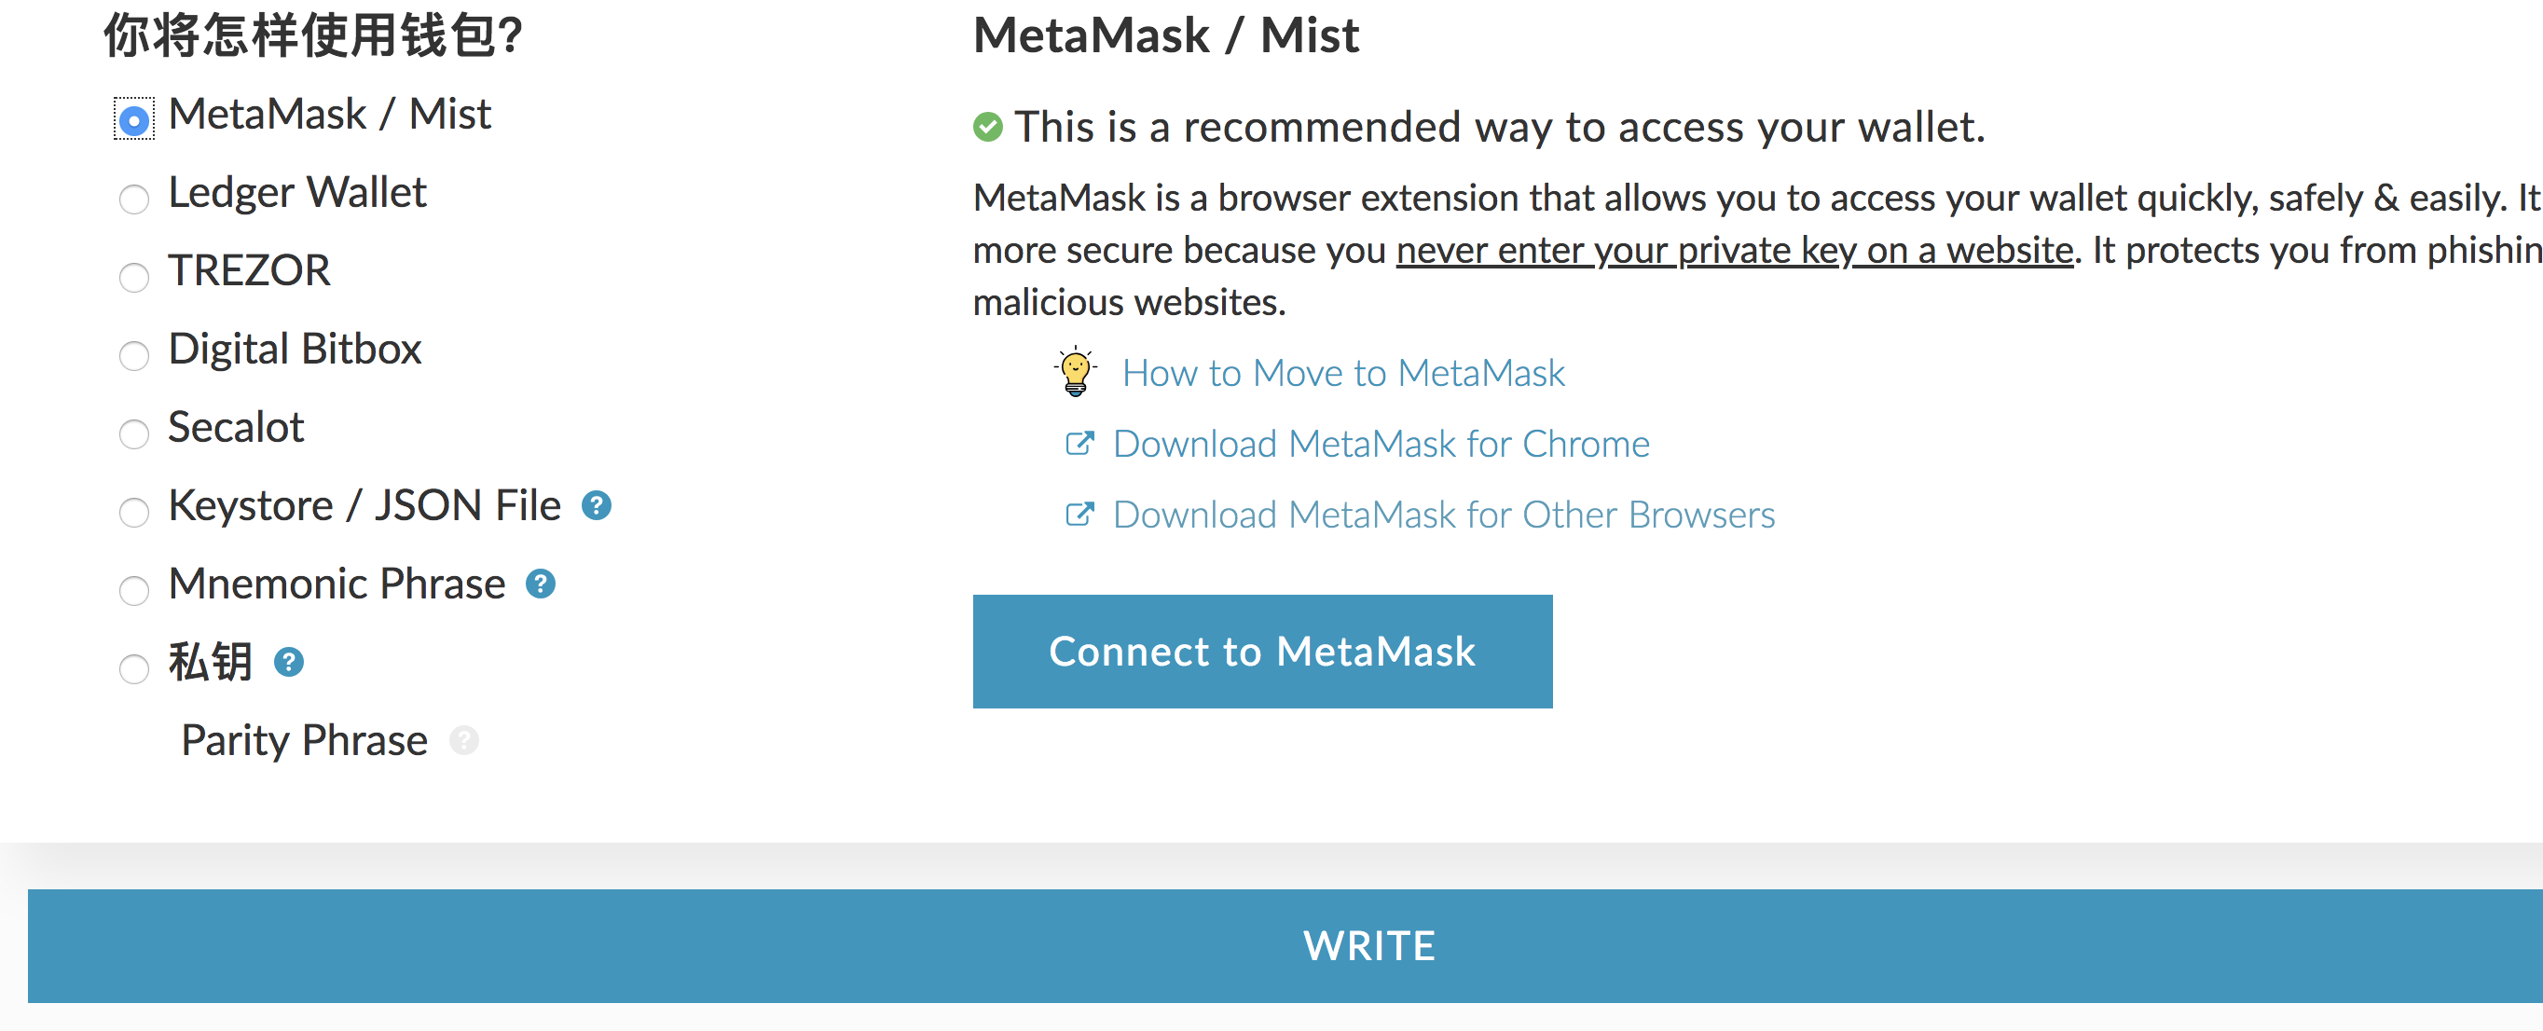
Task: Choose Ledger Wallet radio button
Action: point(134,199)
